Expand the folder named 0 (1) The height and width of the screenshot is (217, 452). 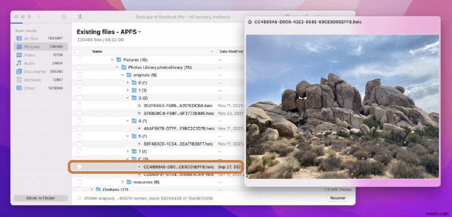click(128, 82)
